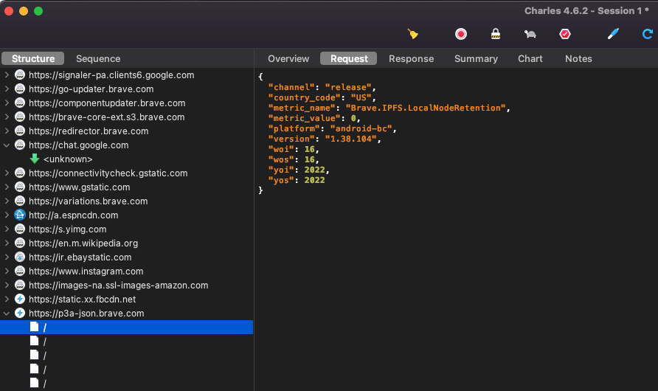Expand go-updater.brave.com host
Image resolution: width=658 pixels, height=391 pixels.
pos(7,89)
